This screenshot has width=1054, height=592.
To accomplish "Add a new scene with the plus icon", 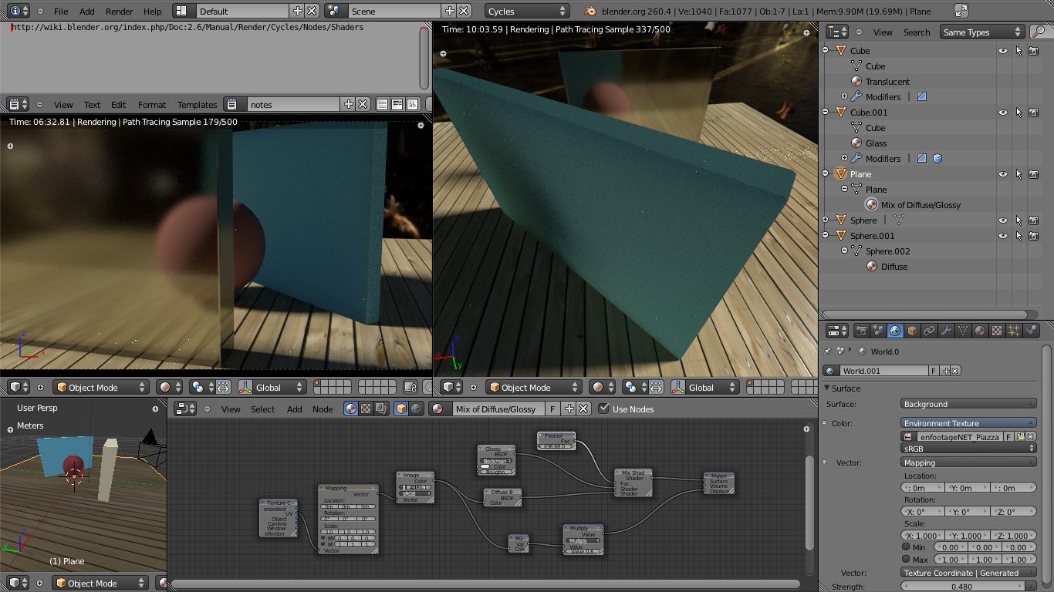I will [x=450, y=12].
